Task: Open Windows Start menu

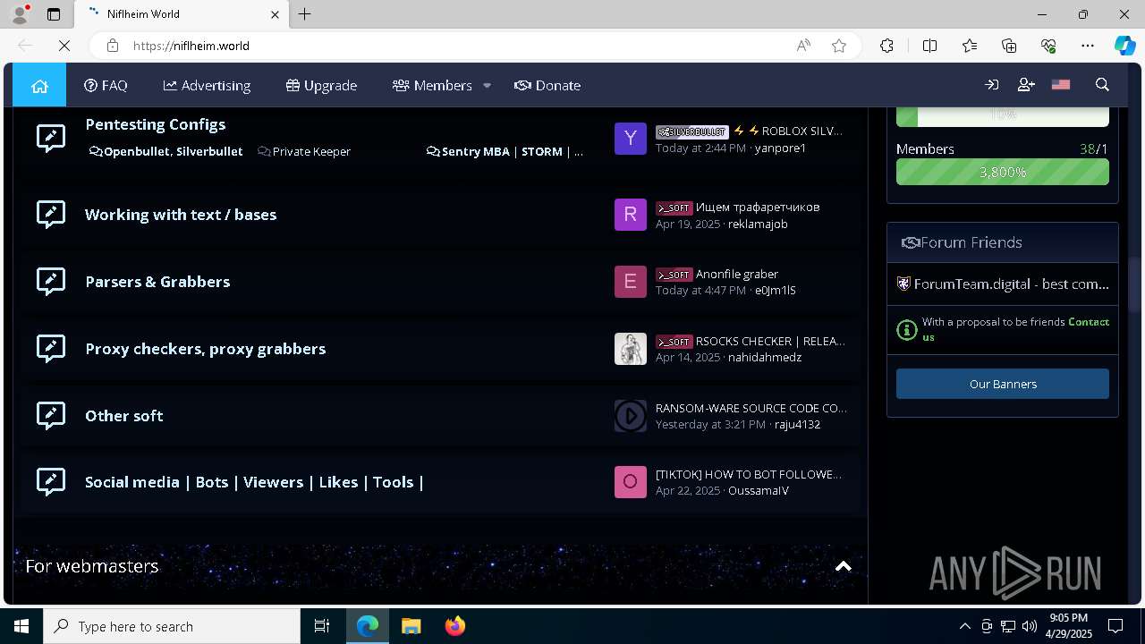Action: (x=21, y=626)
